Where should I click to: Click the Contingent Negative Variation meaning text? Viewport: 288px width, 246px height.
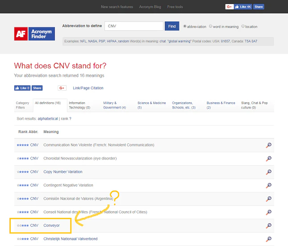[68, 185]
